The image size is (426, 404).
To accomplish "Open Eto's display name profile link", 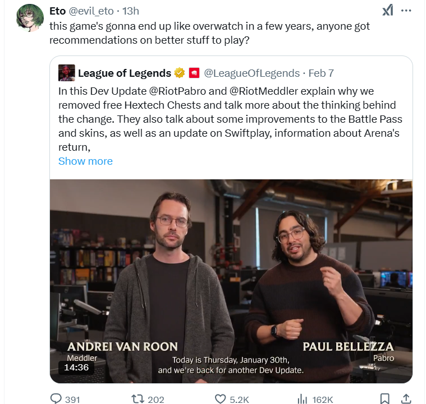I will tap(57, 11).
